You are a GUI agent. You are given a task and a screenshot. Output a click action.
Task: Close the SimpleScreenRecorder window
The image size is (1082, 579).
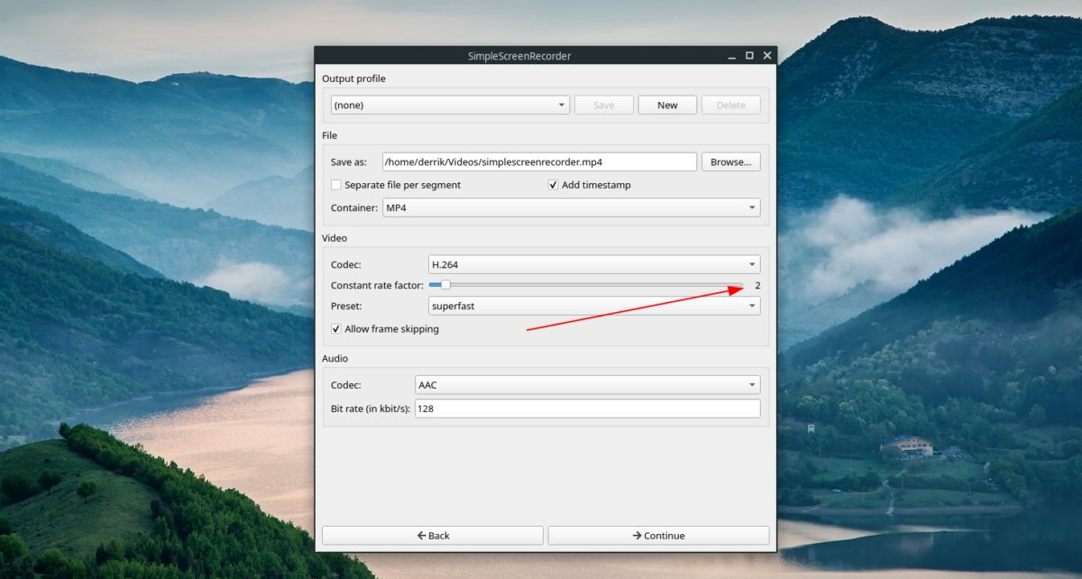(x=767, y=56)
